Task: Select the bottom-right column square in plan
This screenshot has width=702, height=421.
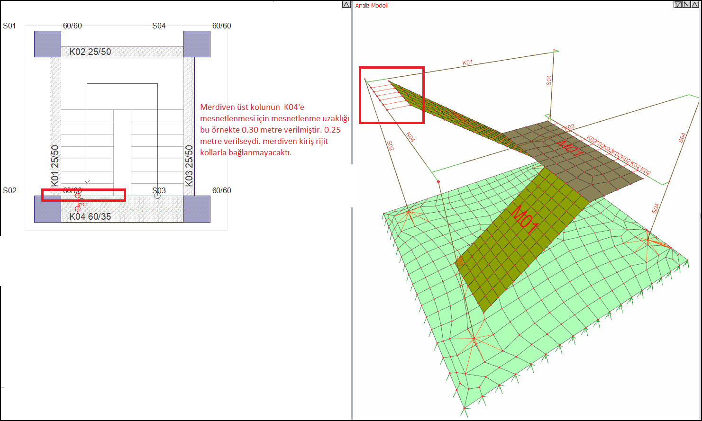Action: (197, 209)
